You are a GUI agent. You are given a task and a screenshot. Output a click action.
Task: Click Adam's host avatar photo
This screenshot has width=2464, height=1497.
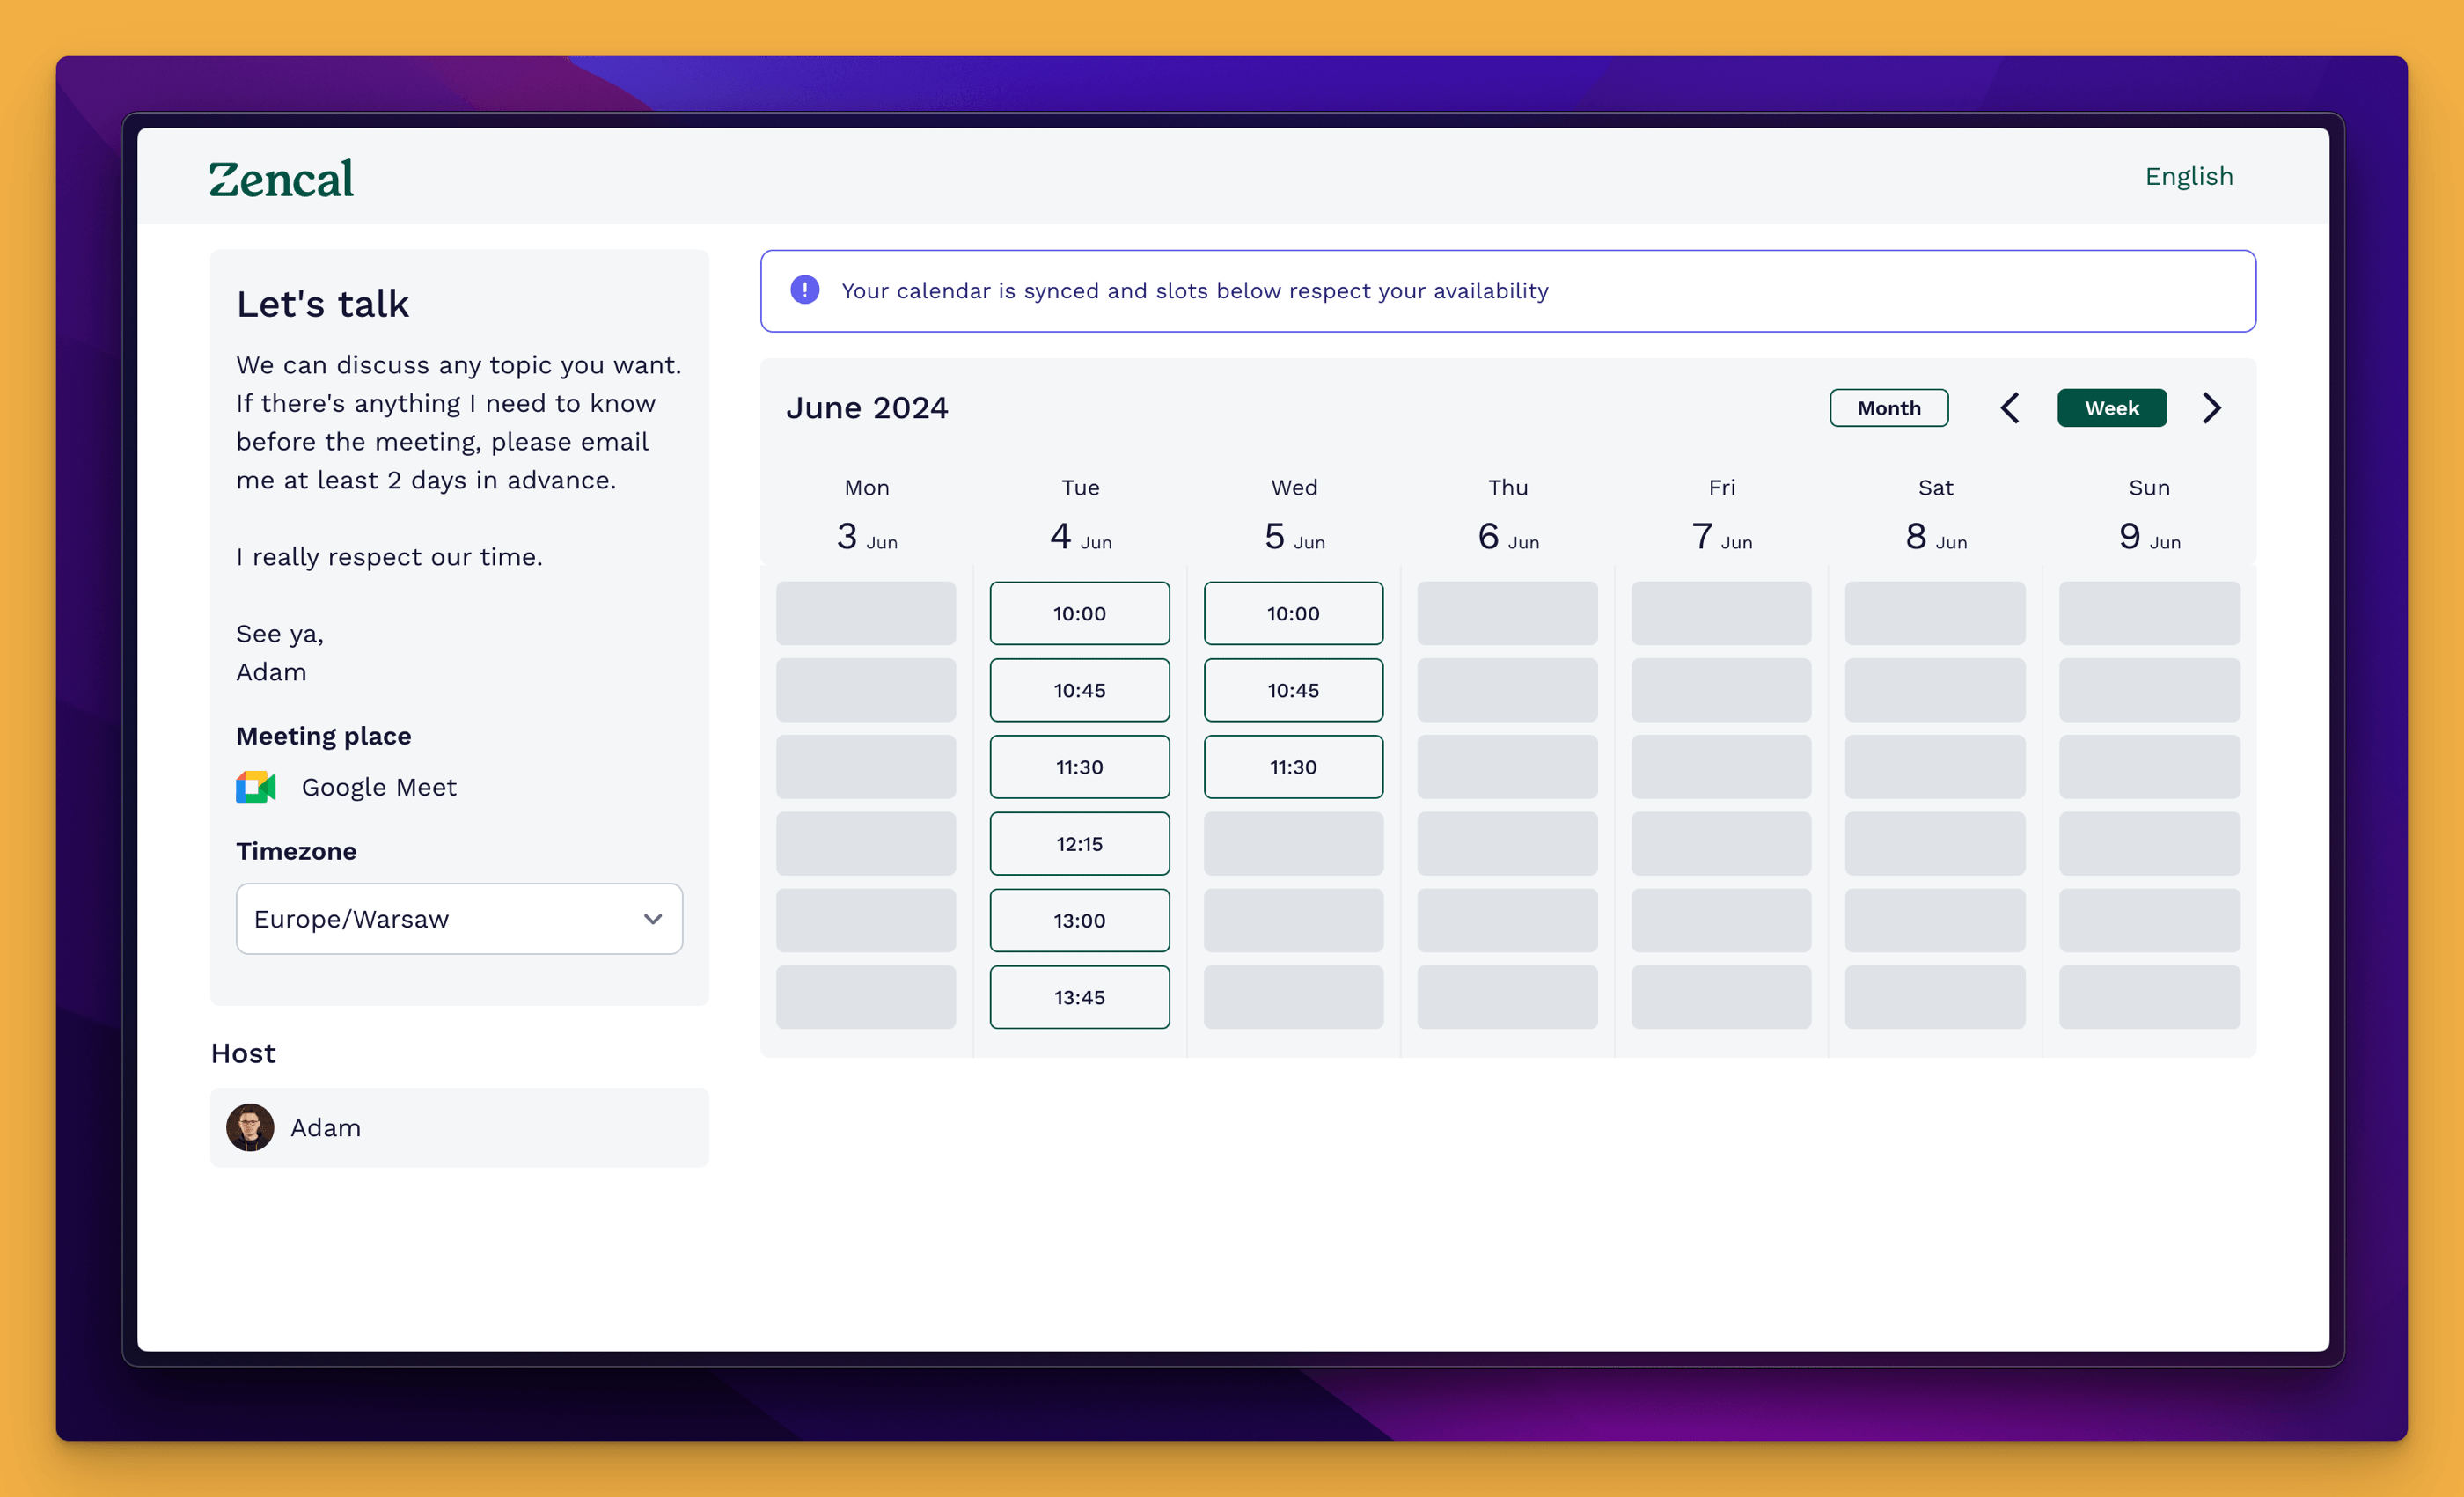coord(250,1127)
